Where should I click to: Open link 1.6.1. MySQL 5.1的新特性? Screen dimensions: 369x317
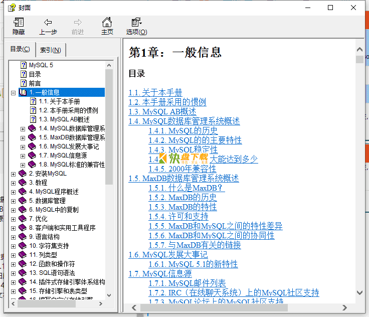pyautogui.click(x=193, y=264)
